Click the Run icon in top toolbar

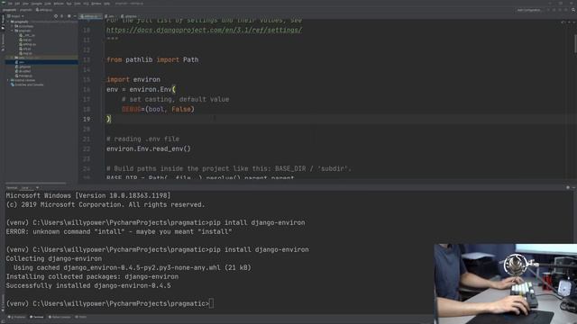tap(548, 10)
